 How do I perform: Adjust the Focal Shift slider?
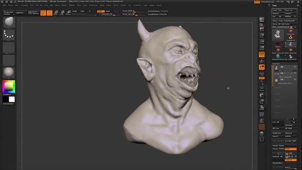click(134, 11)
